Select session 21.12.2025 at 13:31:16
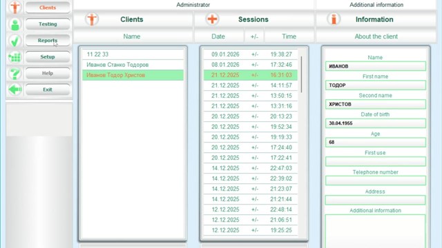Screen dimensions: 442x248 click(x=251, y=106)
